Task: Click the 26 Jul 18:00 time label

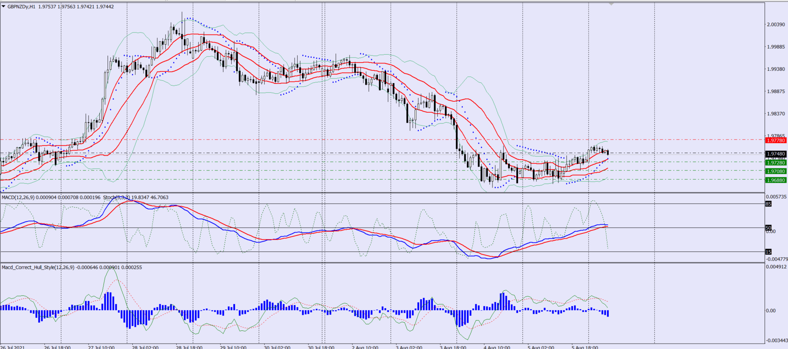Action: (57, 347)
